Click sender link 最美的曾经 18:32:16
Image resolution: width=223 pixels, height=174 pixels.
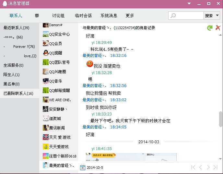104,56
